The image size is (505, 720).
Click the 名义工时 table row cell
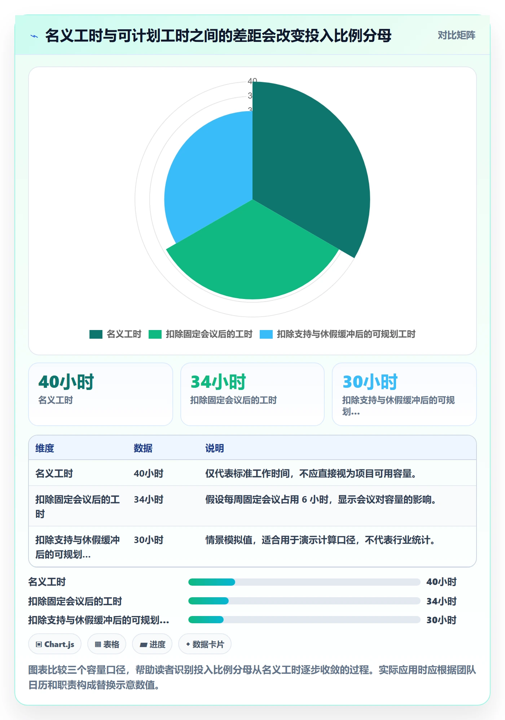point(54,473)
